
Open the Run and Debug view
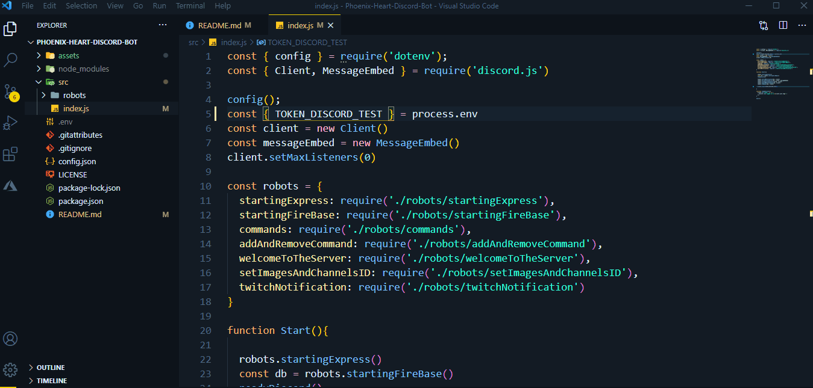[10, 123]
